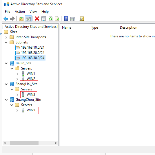The image size is (155, 155).
Task: Open the View menu
Action: 33,12
